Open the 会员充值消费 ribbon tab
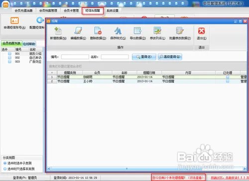Image resolution: width=249 pixels, height=181 pixels. [x=23, y=10]
